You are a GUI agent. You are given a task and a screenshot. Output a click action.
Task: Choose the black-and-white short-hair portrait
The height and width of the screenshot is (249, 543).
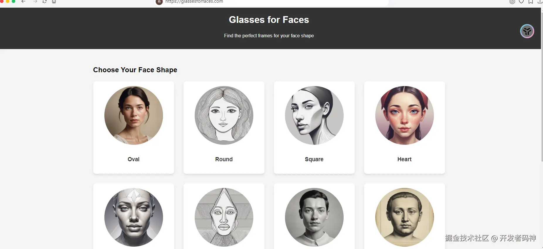(314, 217)
